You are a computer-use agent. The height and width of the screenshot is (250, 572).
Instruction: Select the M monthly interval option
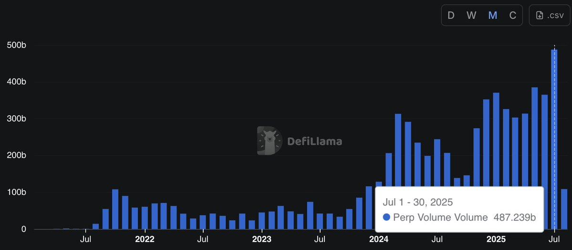tap(492, 15)
